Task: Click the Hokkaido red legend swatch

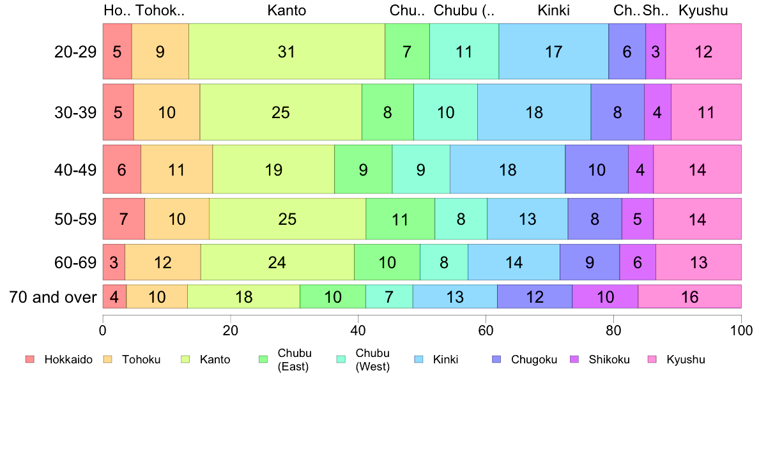Action: coord(30,359)
